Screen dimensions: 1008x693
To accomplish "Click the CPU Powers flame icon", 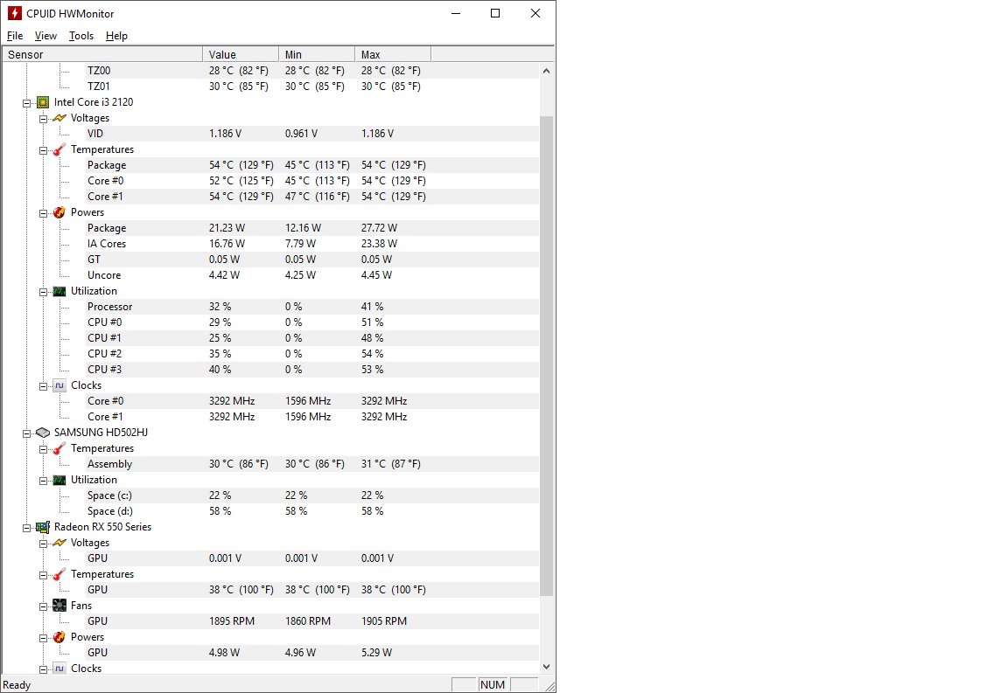I will (59, 212).
